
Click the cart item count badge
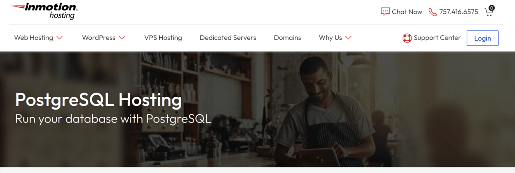492,8
